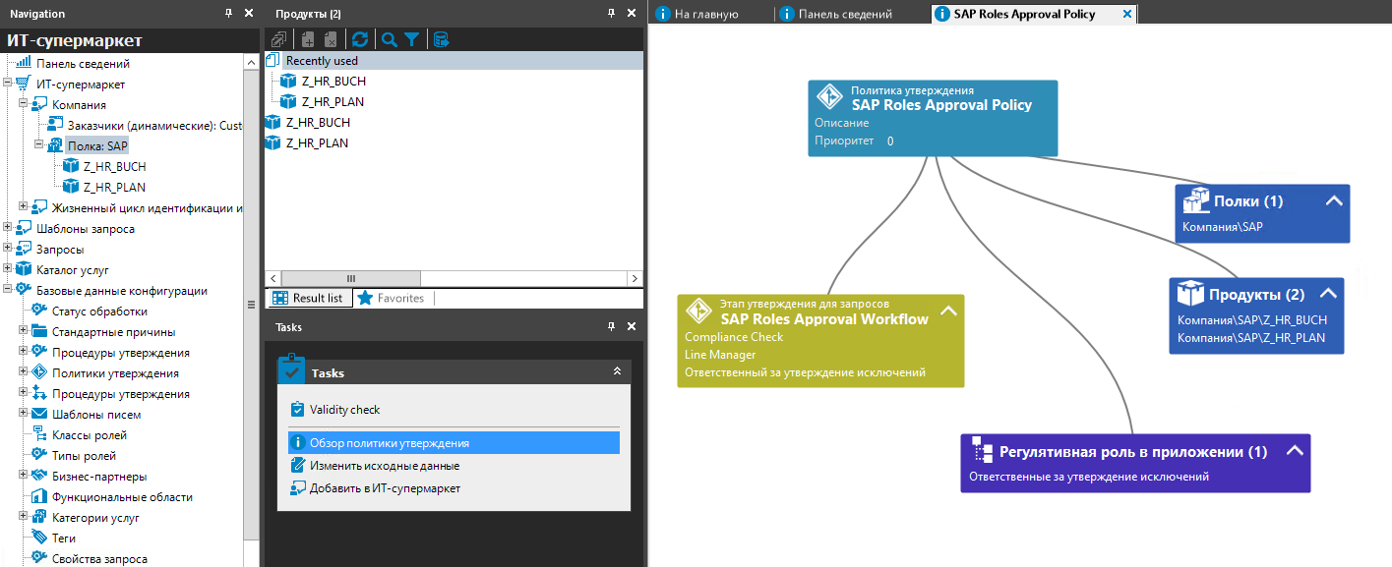Pin the Tasks panel
This screenshot has height=567, width=1392.
coord(611,326)
